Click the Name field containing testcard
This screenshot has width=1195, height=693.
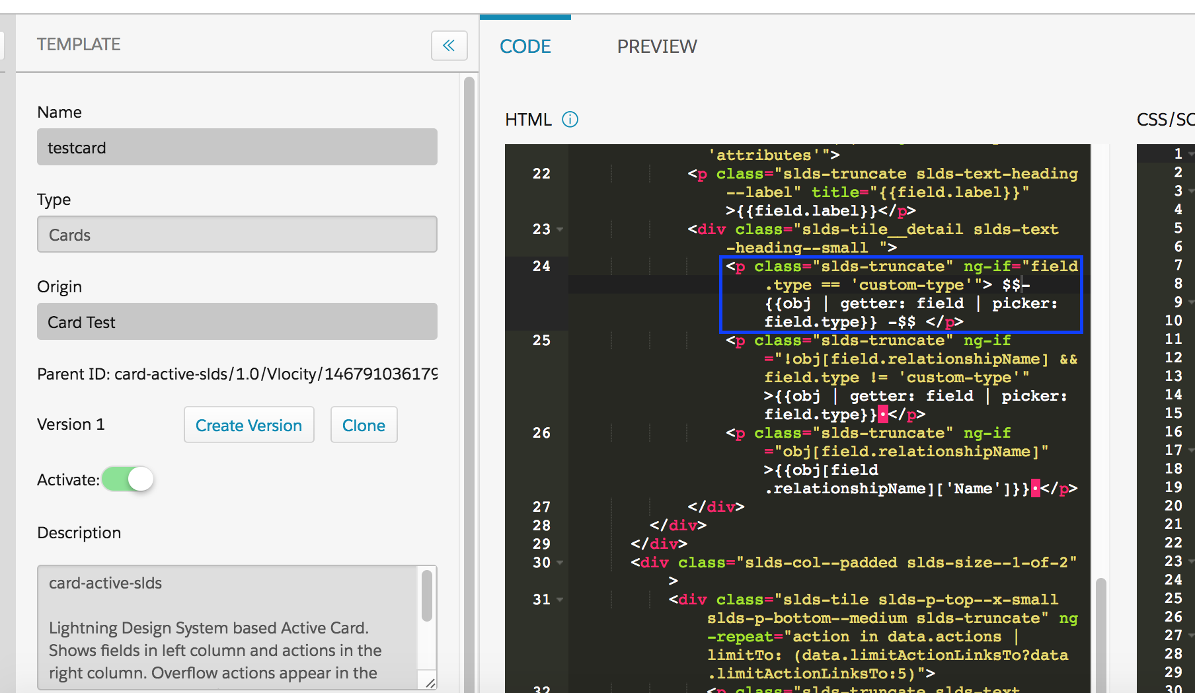point(237,147)
